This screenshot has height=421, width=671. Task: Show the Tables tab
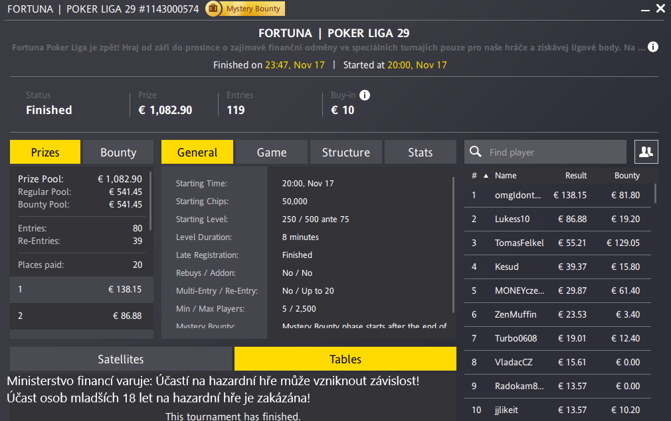pos(345,359)
